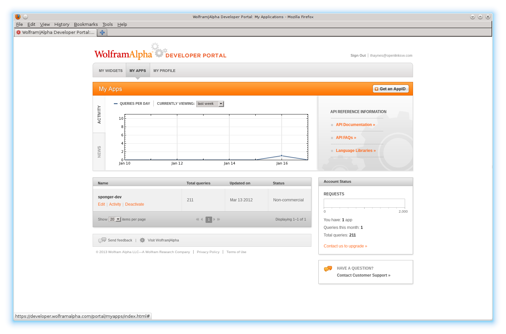Click the thaynes@openlinksw.com account email
This screenshot has width=506, height=334.
click(391, 56)
